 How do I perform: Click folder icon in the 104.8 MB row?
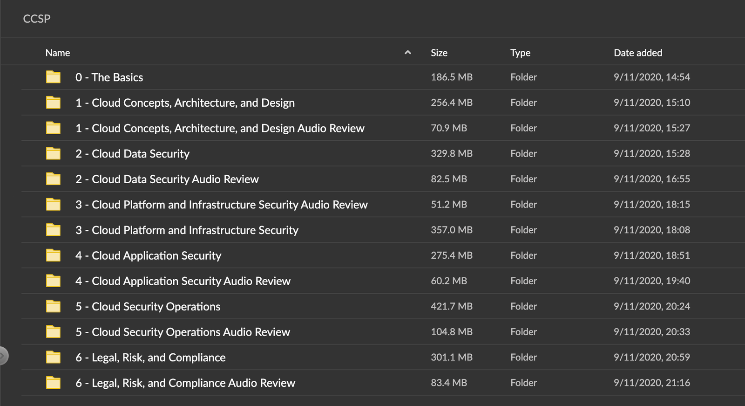point(53,332)
